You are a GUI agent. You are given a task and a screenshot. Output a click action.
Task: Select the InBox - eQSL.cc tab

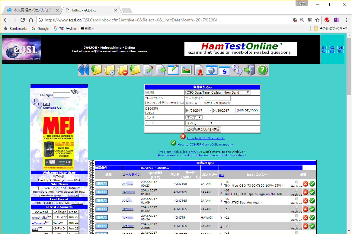coord(91,10)
